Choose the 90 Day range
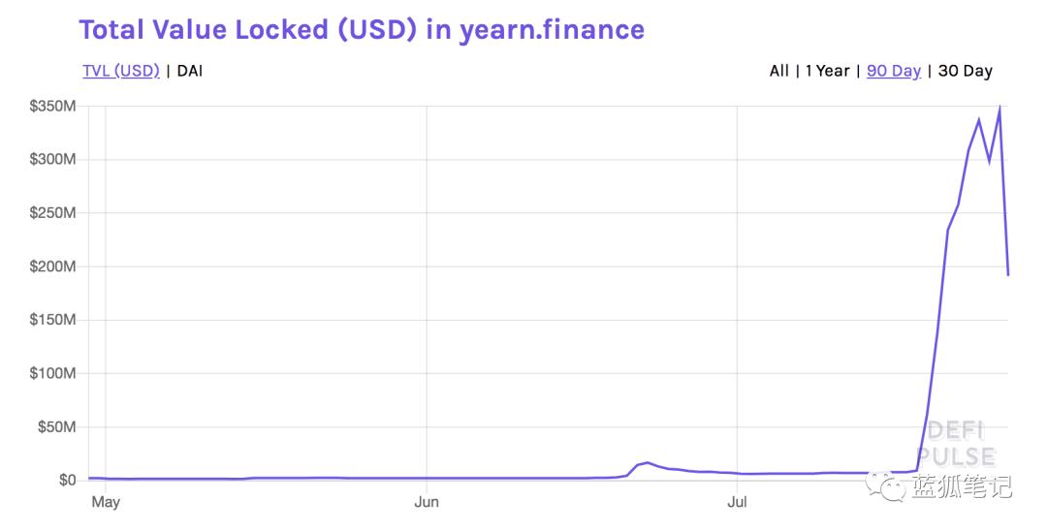 click(x=893, y=71)
